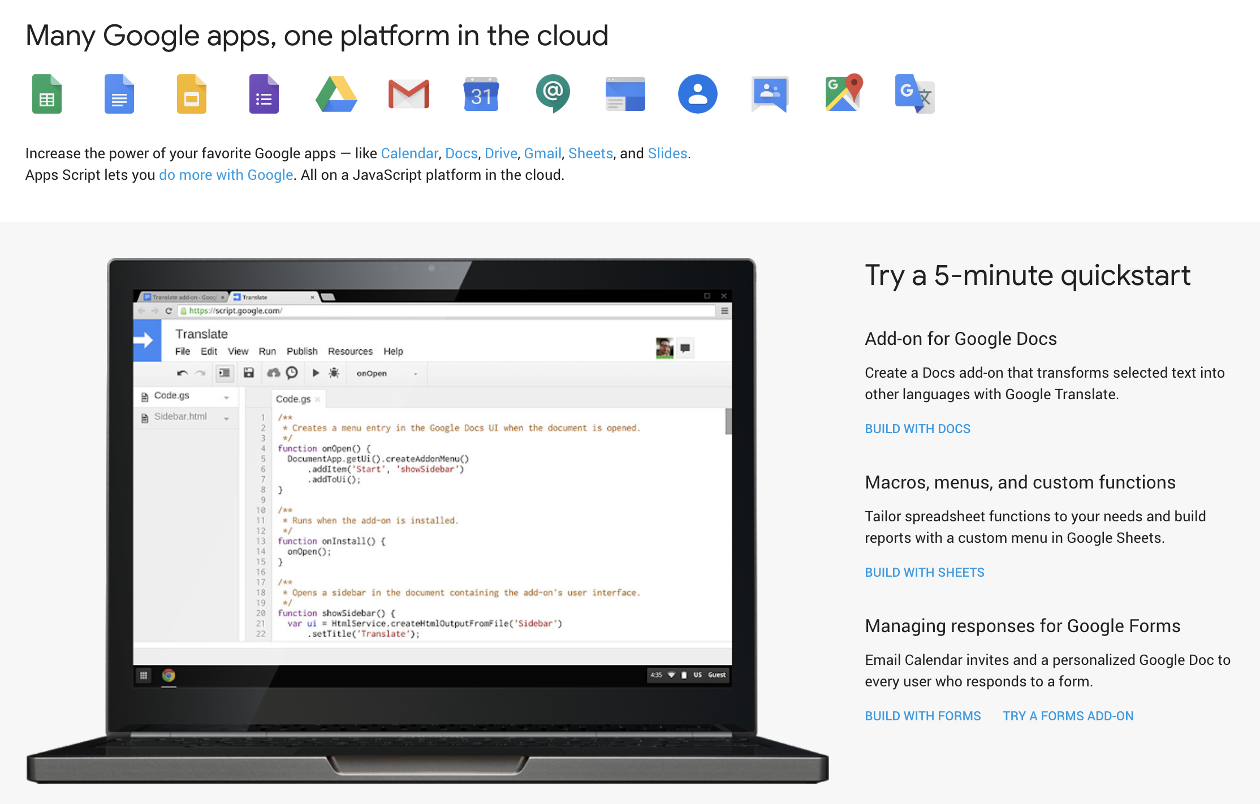Open the Gmail text link
Viewport: 1260px width, 804px height.
[542, 153]
